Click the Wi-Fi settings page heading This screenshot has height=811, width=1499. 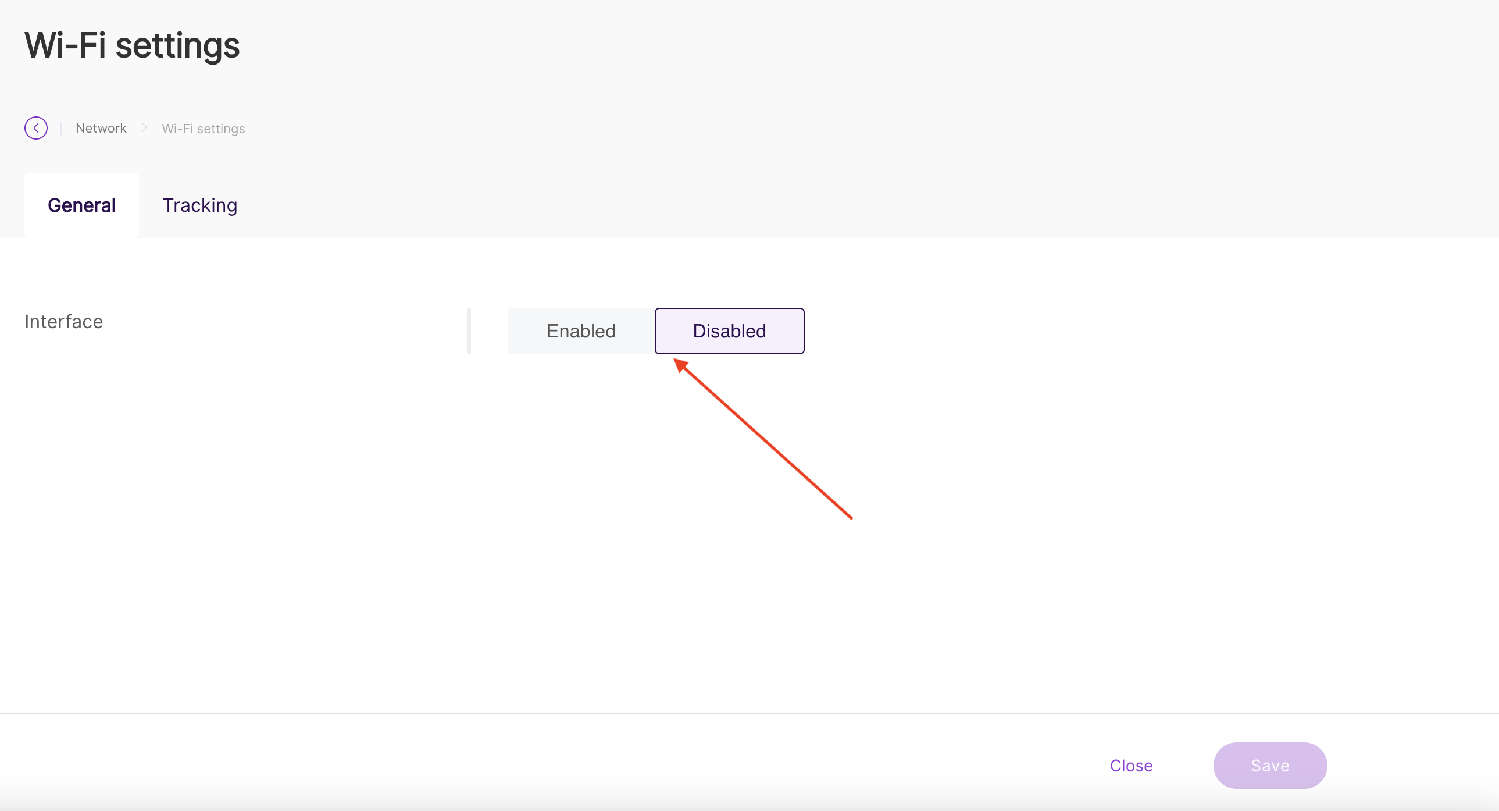pyautogui.click(x=132, y=45)
